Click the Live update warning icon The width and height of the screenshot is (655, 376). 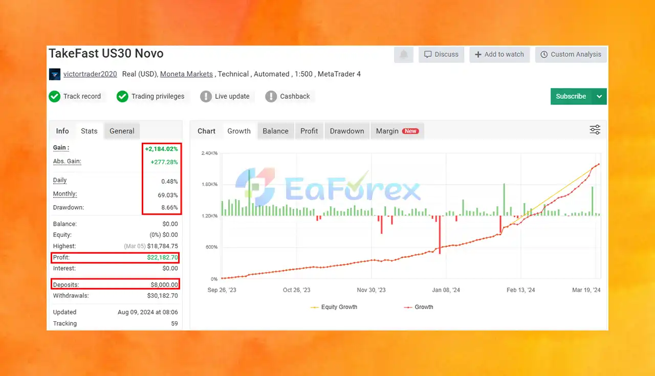click(206, 96)
